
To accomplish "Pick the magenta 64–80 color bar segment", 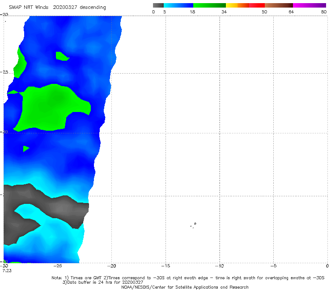I will coord(310,5).
